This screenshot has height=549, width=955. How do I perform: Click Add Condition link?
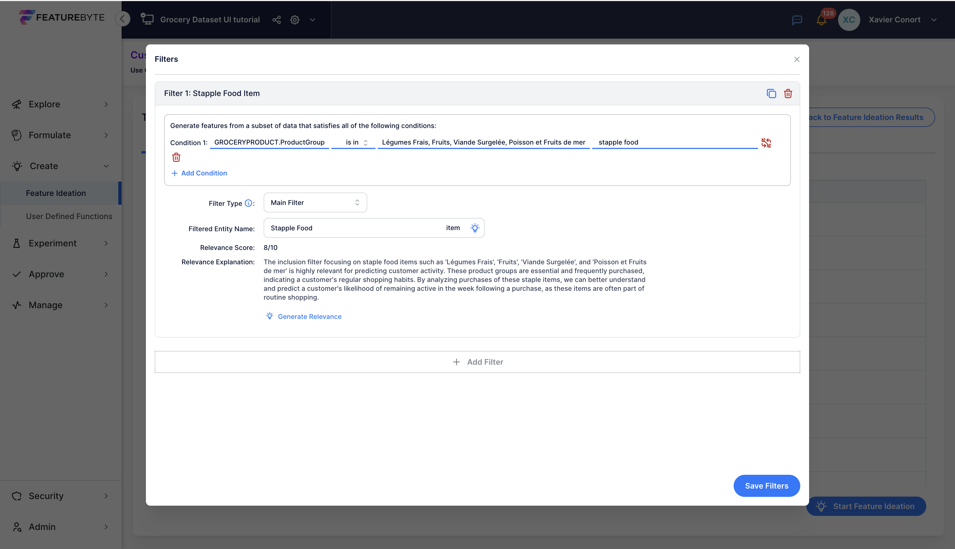coord(199,173)
